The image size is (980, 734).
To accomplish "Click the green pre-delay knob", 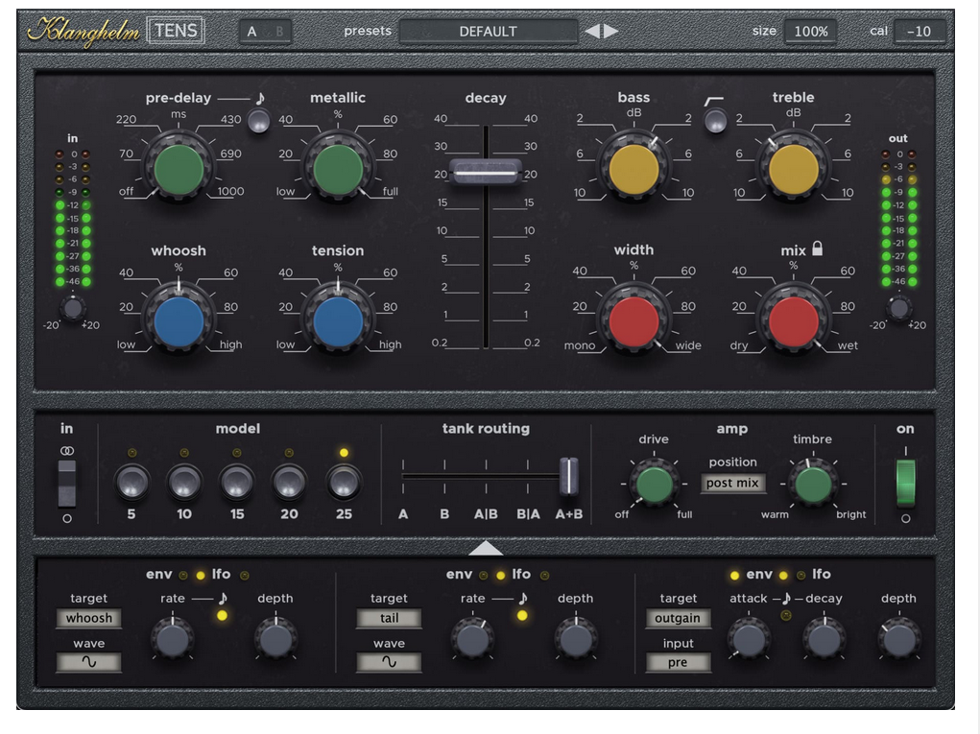I will click(x=179, y=169).
